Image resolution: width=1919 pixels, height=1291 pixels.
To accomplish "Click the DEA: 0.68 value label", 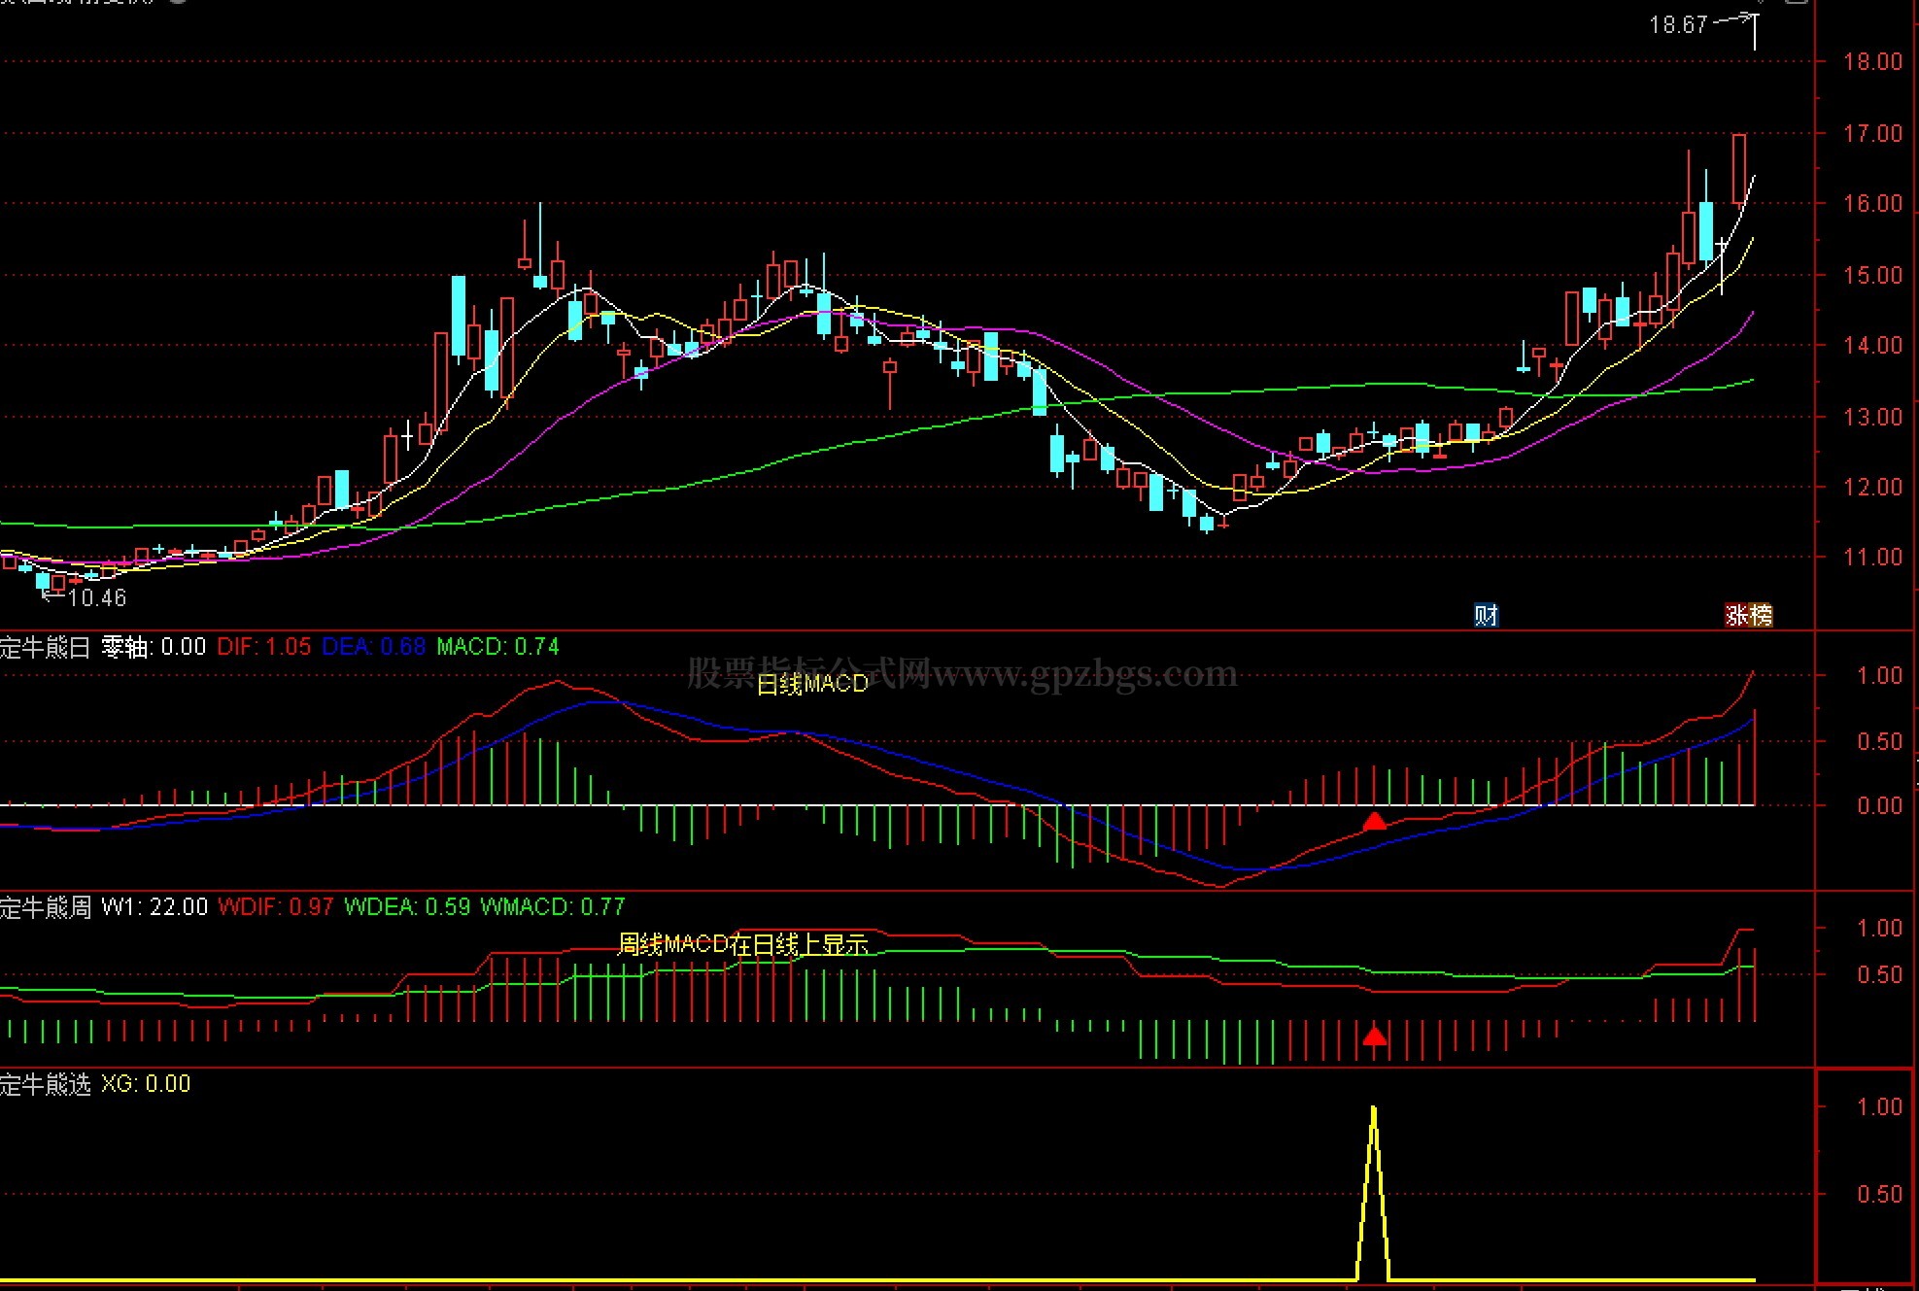I will click(x=373, y=647).
